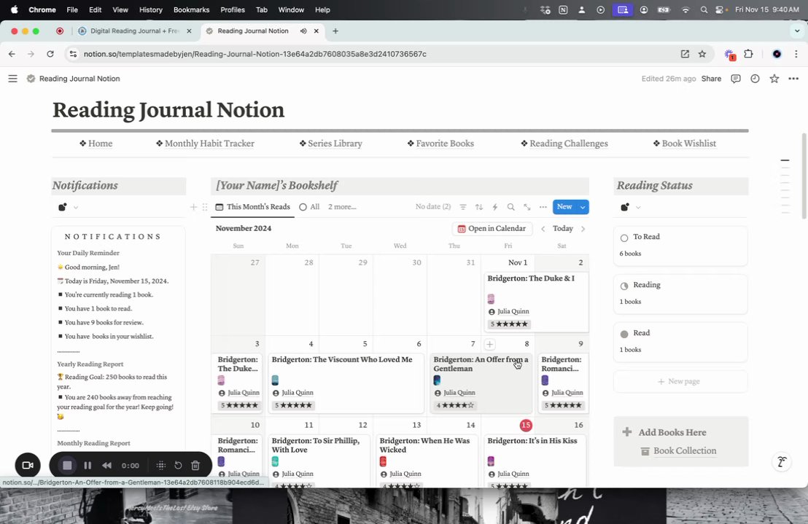Open page history clock icon
Screen dimensions: 808x524
tap(755, 79)
